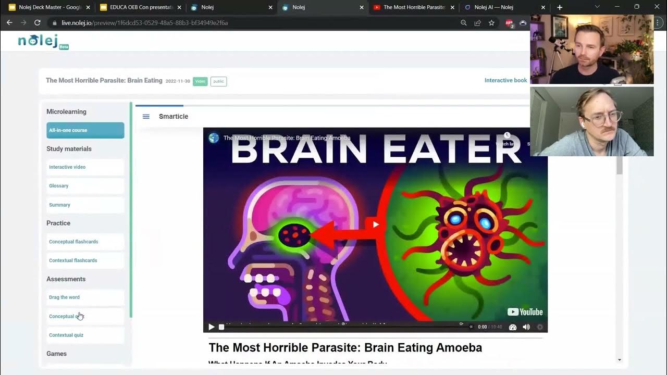Click the green Video tag badge
Viewport: 667px width, 375px height.
click(x=200, y=81)
